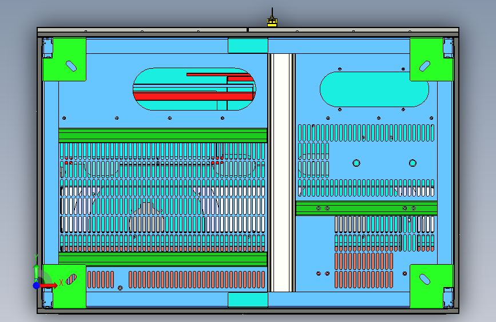Click the blue origin ball of the triad
The image size is (496, 322).
[37, 285]
